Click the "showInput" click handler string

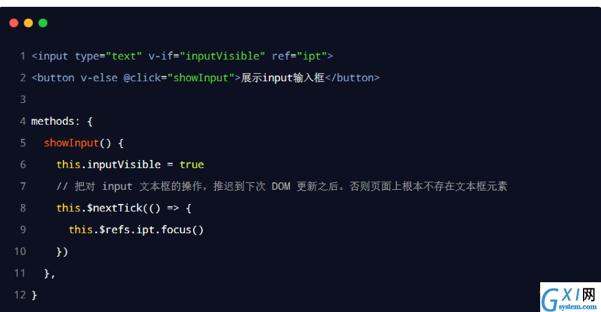201,78
